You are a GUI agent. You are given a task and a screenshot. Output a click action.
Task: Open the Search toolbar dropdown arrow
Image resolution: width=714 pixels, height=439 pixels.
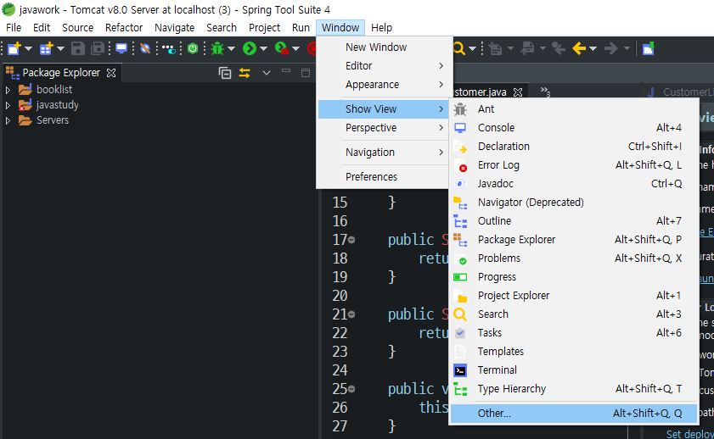(472, 48)
